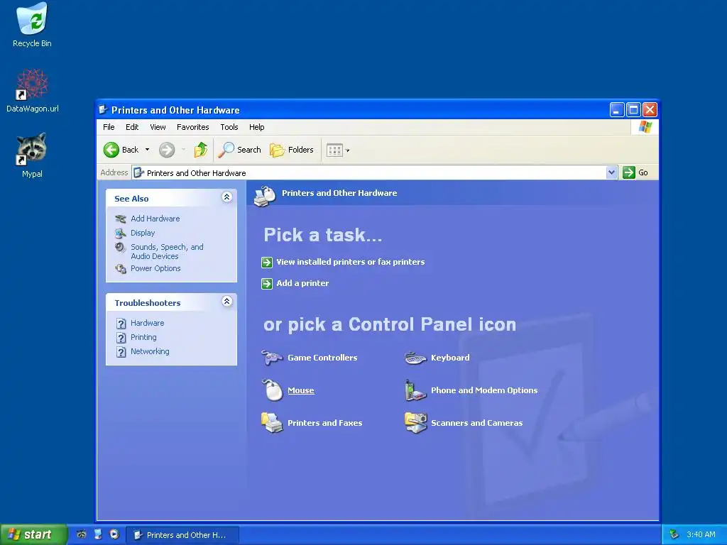This screenshot has width=727, height=545.
Task: Click Show Desktop quick launch icon
Action: point(98,534)
